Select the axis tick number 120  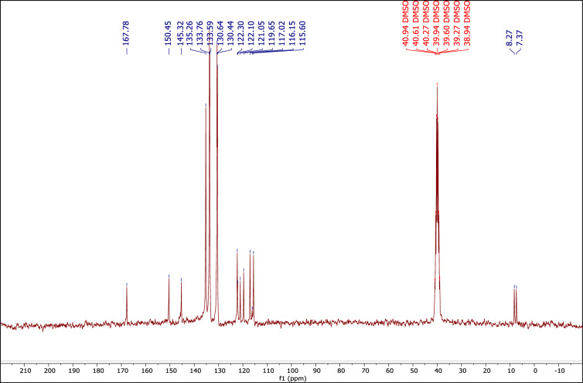[x=244, y=371]
